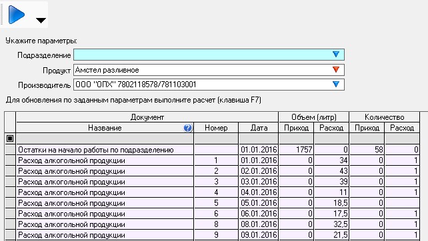Open the Продукт dropdown with the red arrow
Image resolution: width=428 pixels, height=241 pixels.
coord(336,69)
